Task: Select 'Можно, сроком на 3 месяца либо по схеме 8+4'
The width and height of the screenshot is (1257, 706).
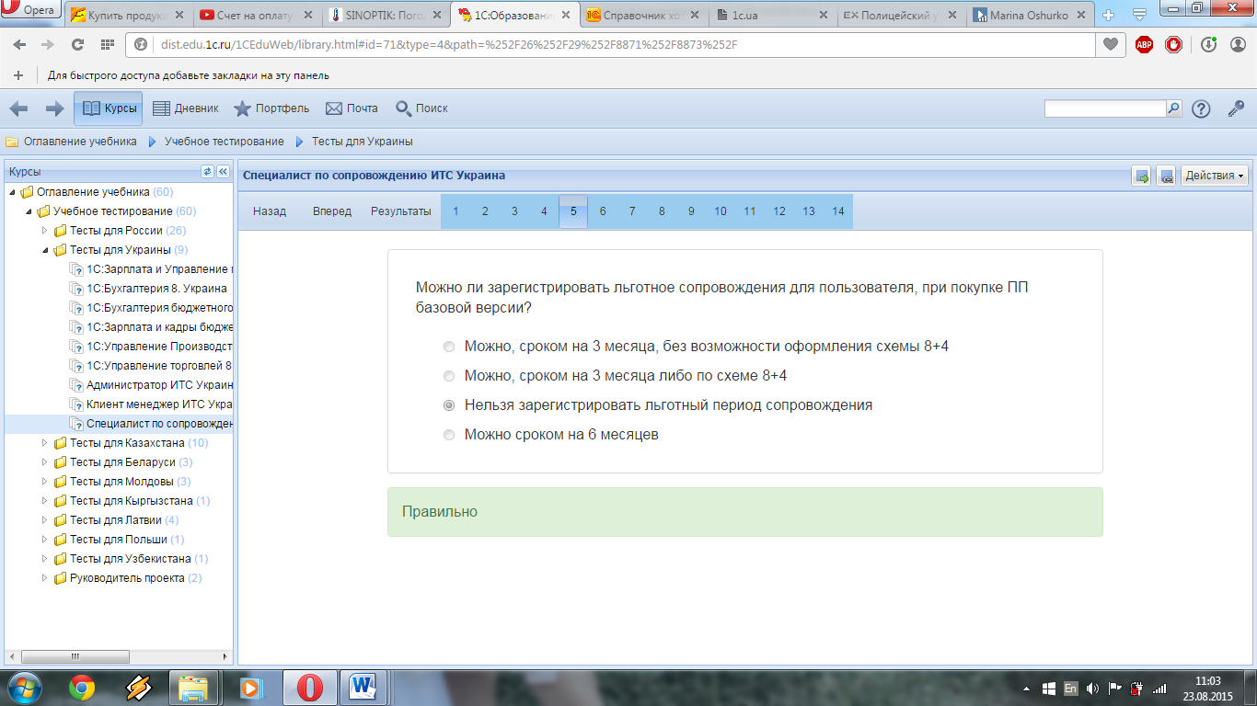Action: 449,376
